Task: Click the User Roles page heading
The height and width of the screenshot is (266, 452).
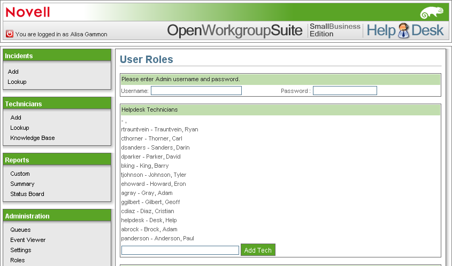Action: click(147, 59)
